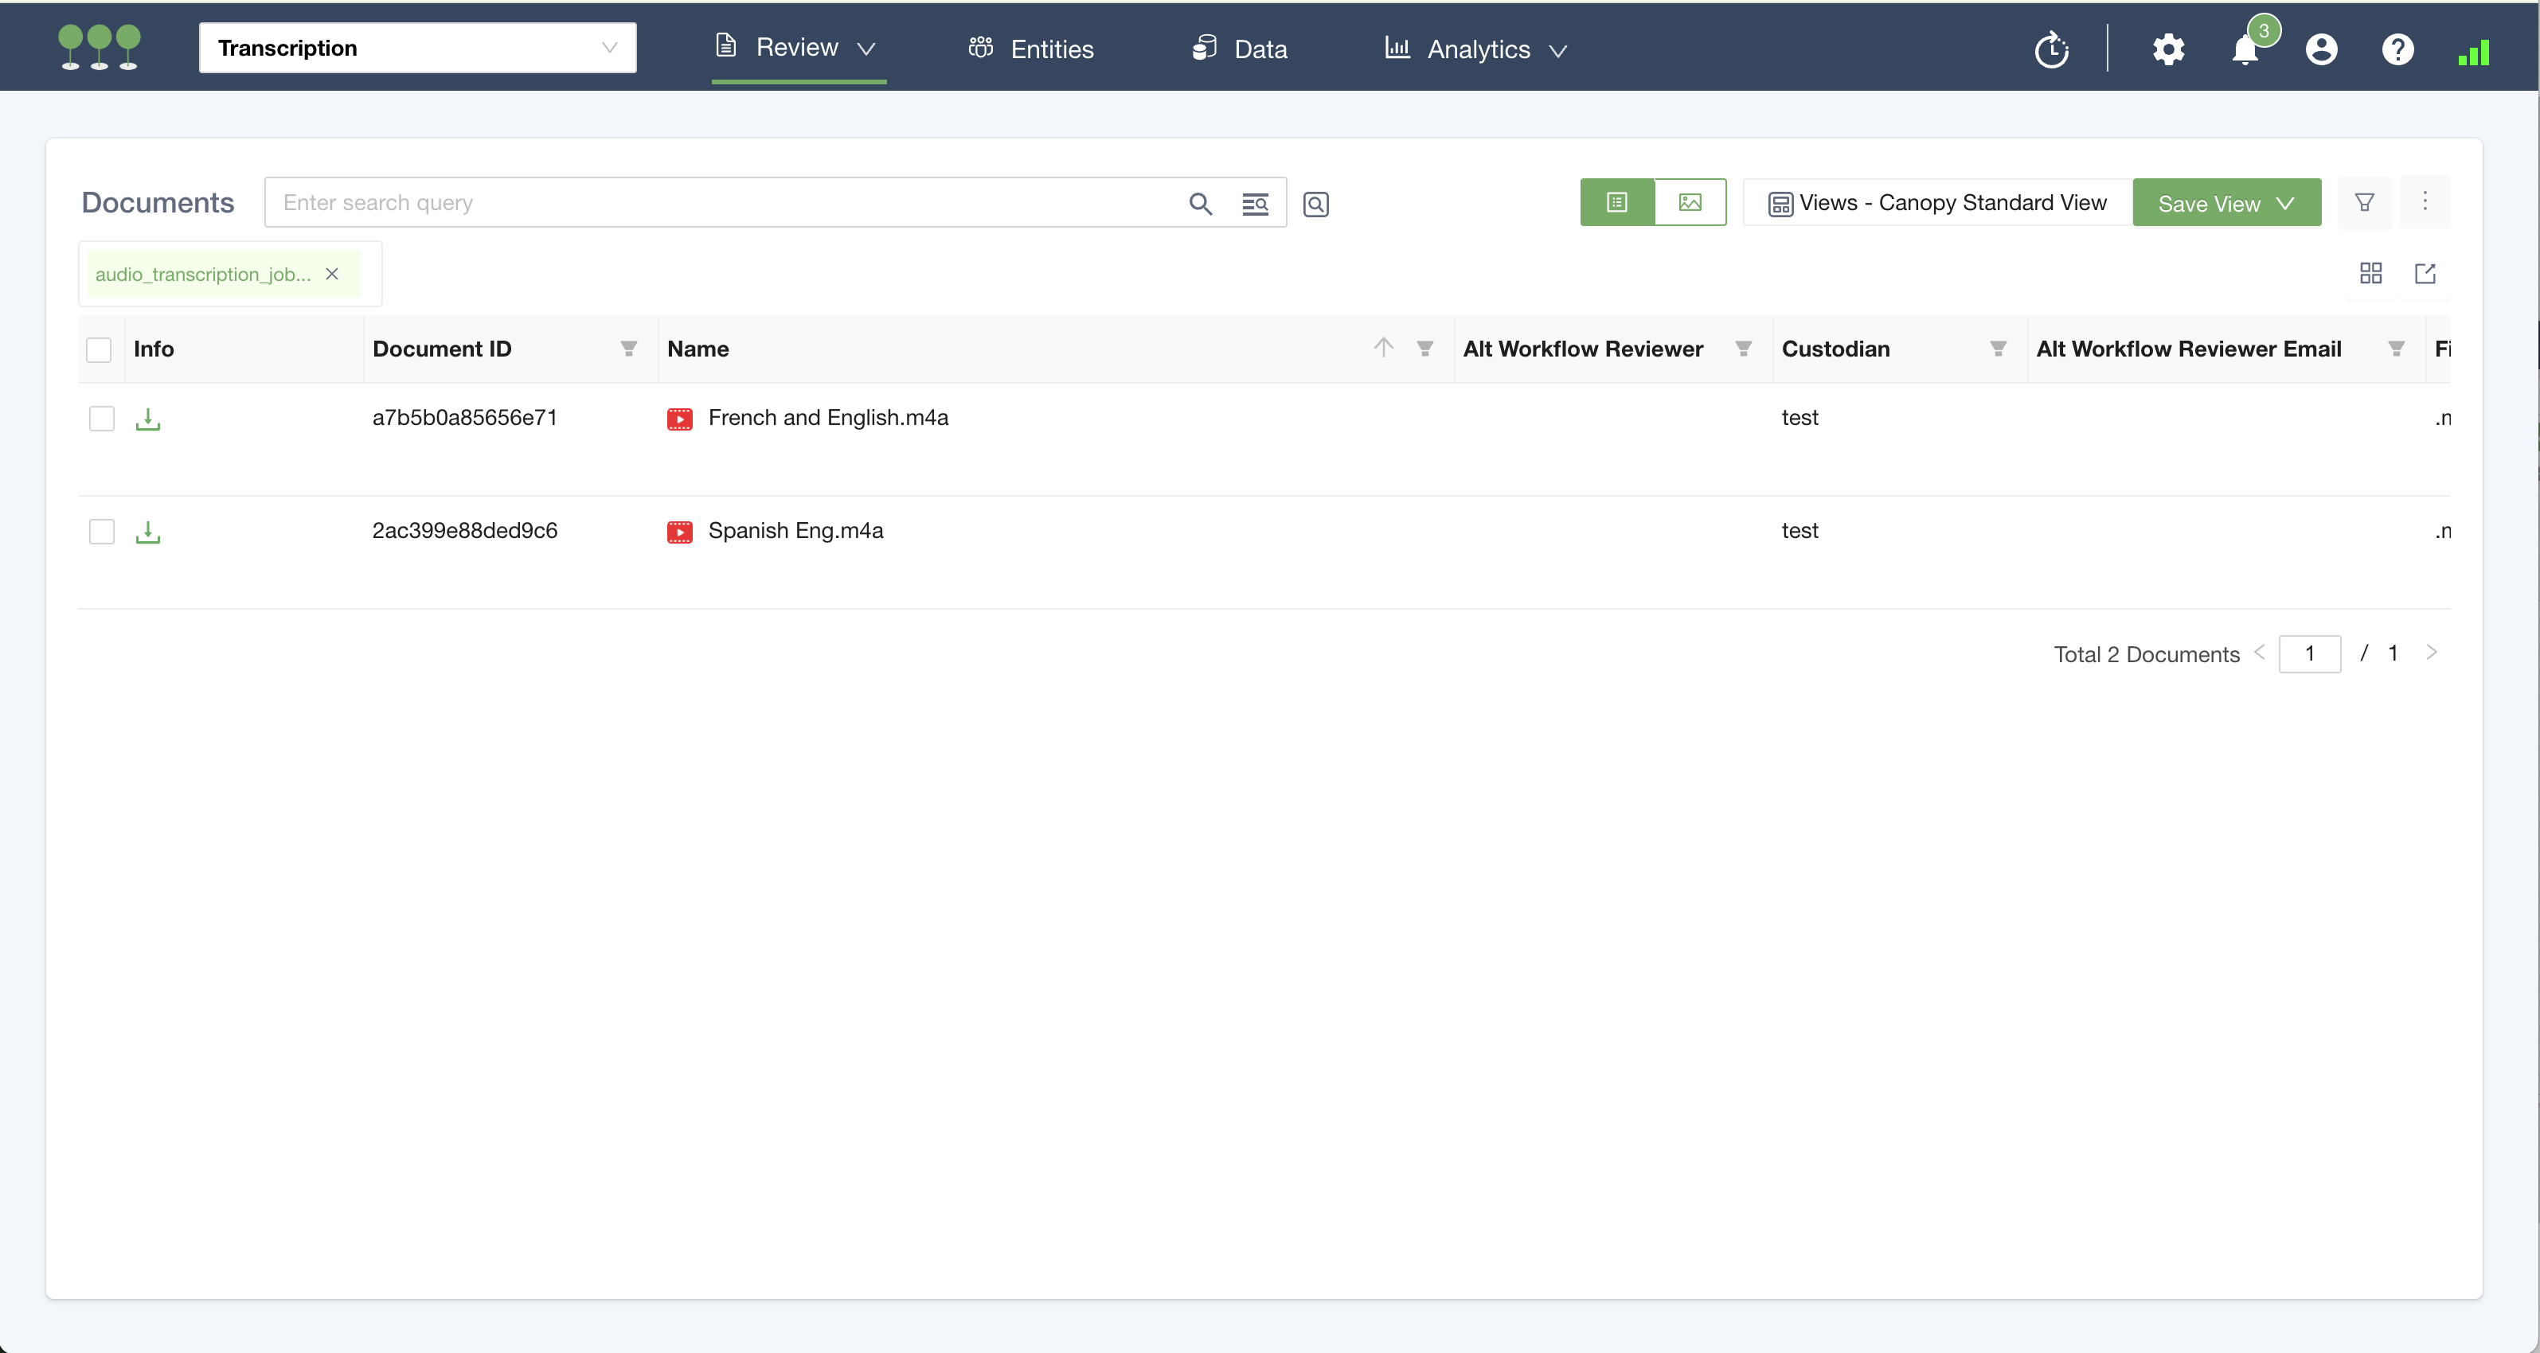The image size is (2540, 1353).
Task: Filter the Custodian column
Action: click(1998, 349)
